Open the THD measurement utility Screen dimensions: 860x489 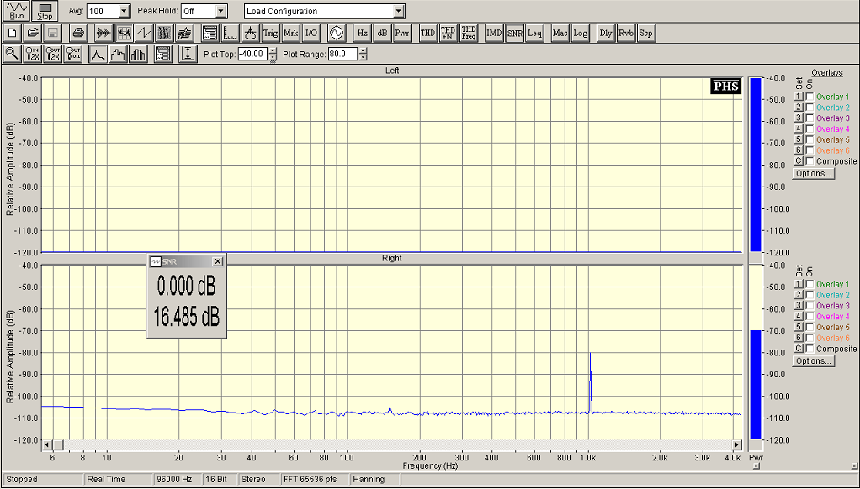[x=427, y=33]
